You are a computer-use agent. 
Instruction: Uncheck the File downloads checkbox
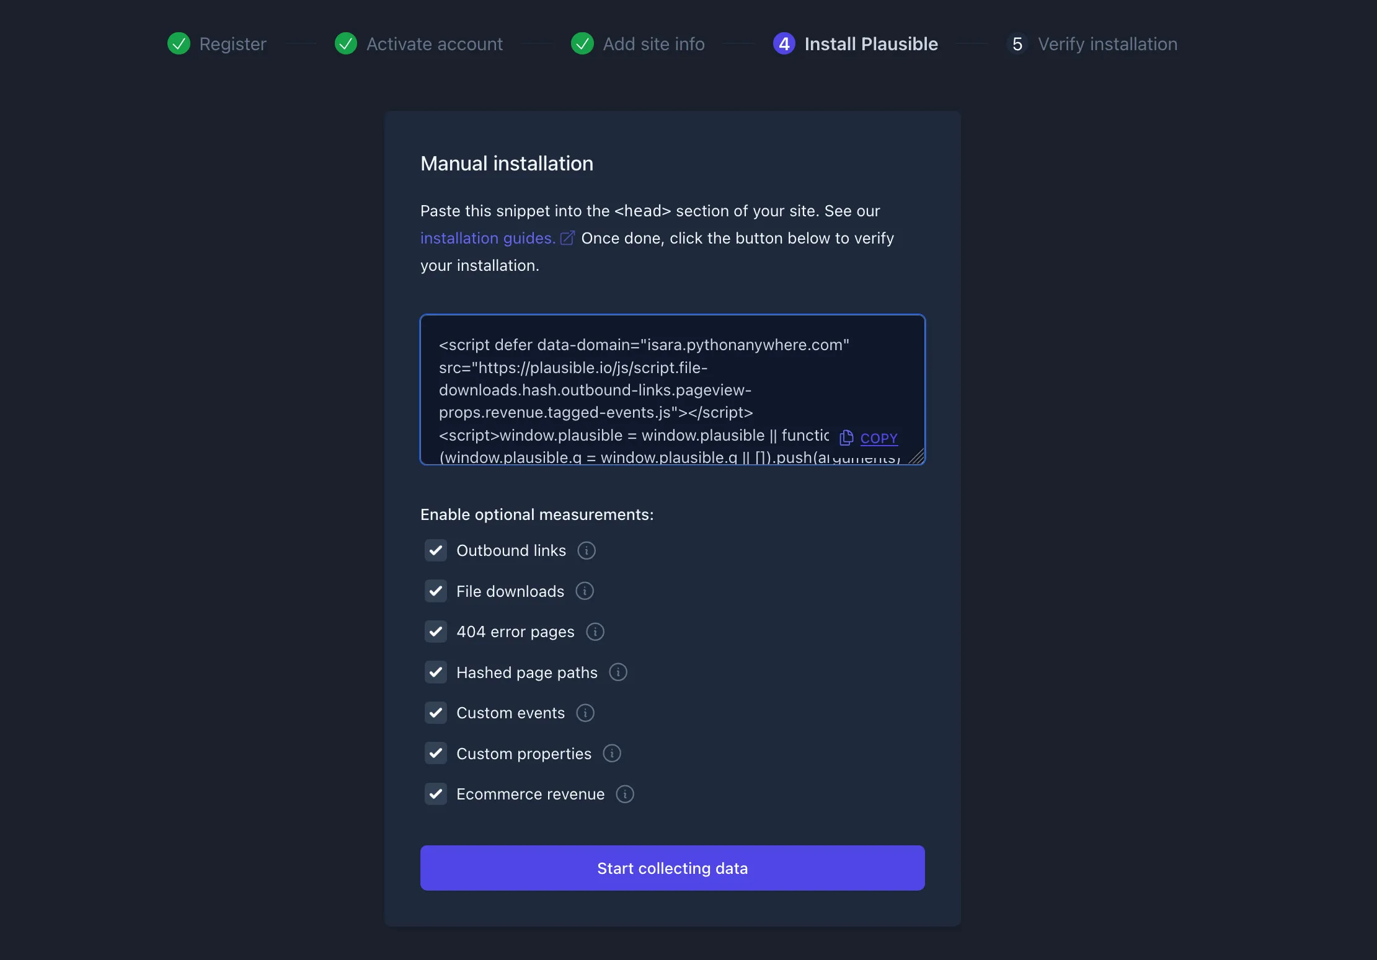[x=436, y=591]
